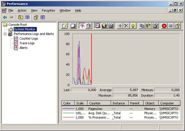Viewport: 185px width, 131px height.
Task: Click the System Monitor Help icon
Action: pos(177,26)
